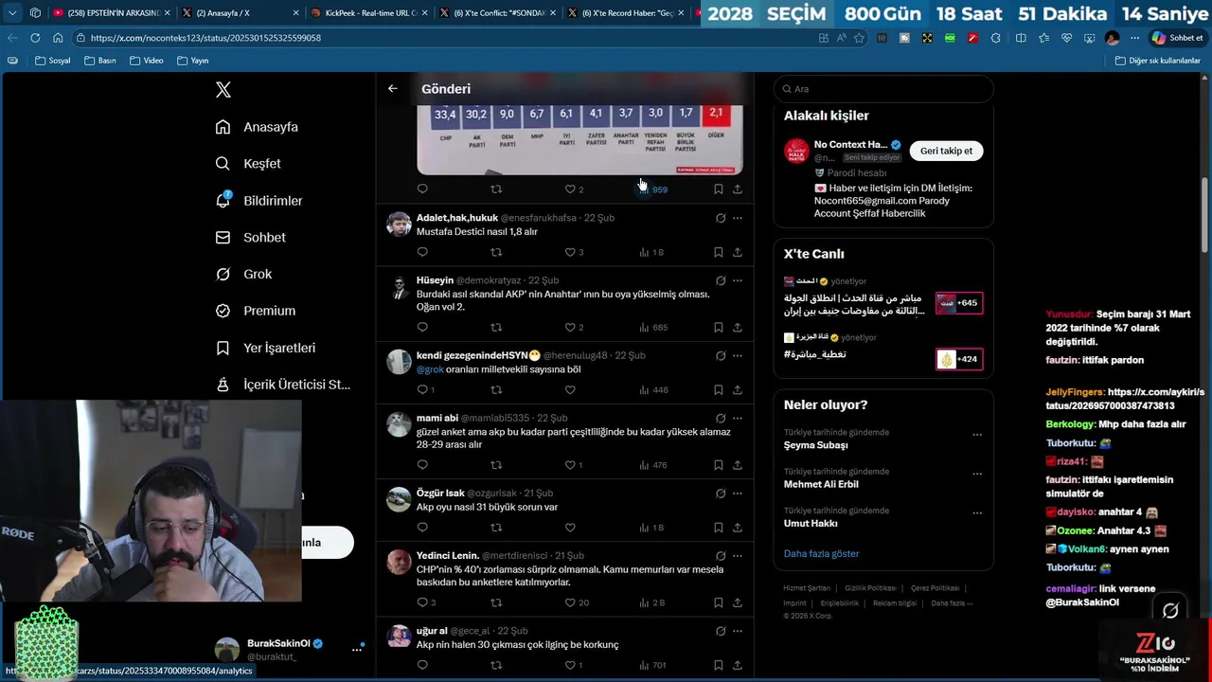The image size is (1212, 682).
Task: Go back with Gönderi arrow
Action: (392, 89)
